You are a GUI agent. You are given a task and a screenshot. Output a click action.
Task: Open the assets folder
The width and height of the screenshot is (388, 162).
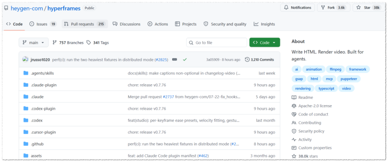click(x=36, y=156)
